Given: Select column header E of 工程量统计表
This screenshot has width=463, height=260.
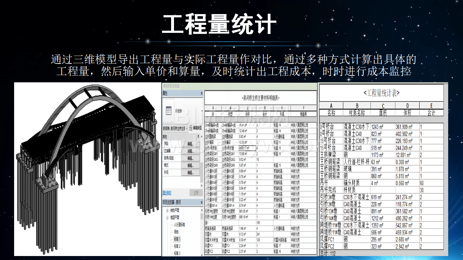Looking at the screenshot, I should pos(432,106).
